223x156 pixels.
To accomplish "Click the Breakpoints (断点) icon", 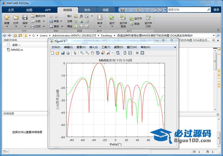I will tap(100, 17).
